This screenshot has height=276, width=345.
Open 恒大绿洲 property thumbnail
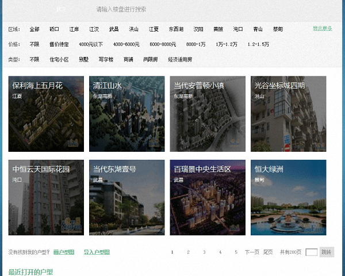(288, 197)
